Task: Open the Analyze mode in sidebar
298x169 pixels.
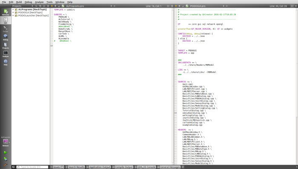Action: point(6,54)
